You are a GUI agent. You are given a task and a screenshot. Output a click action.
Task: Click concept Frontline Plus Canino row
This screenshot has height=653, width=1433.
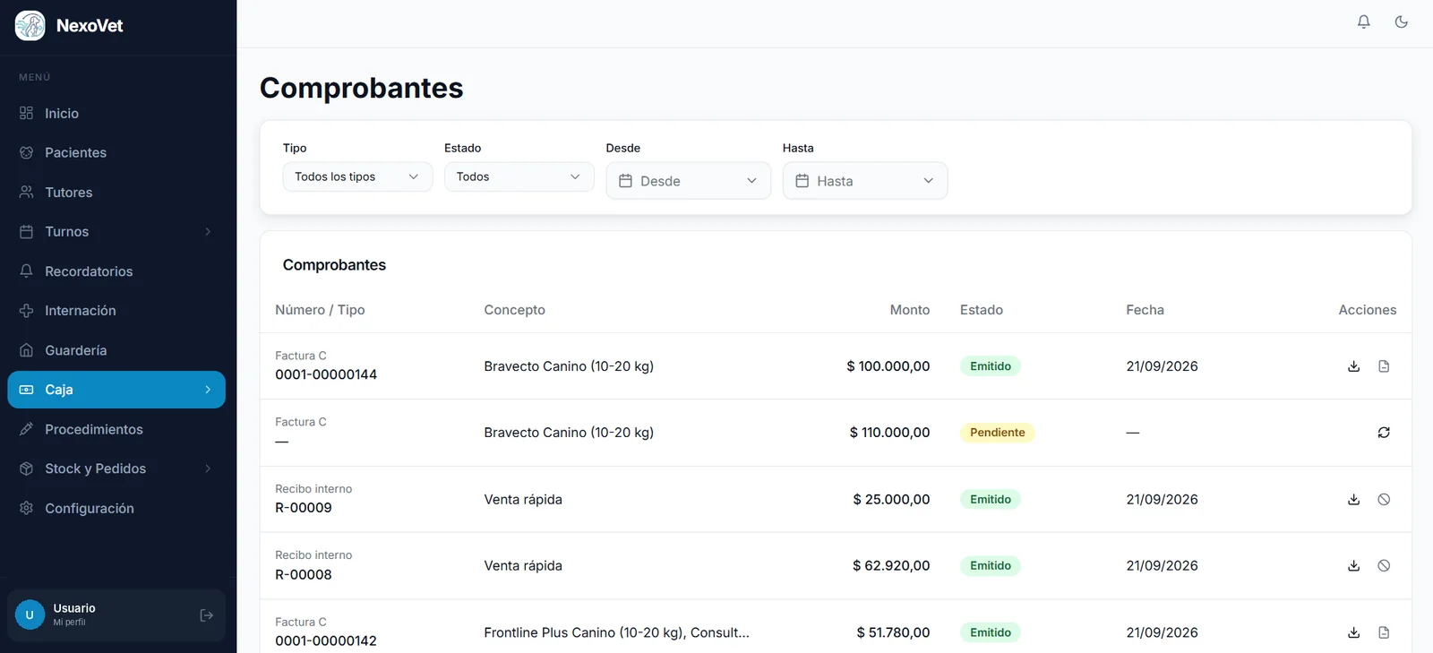[616, 632]
